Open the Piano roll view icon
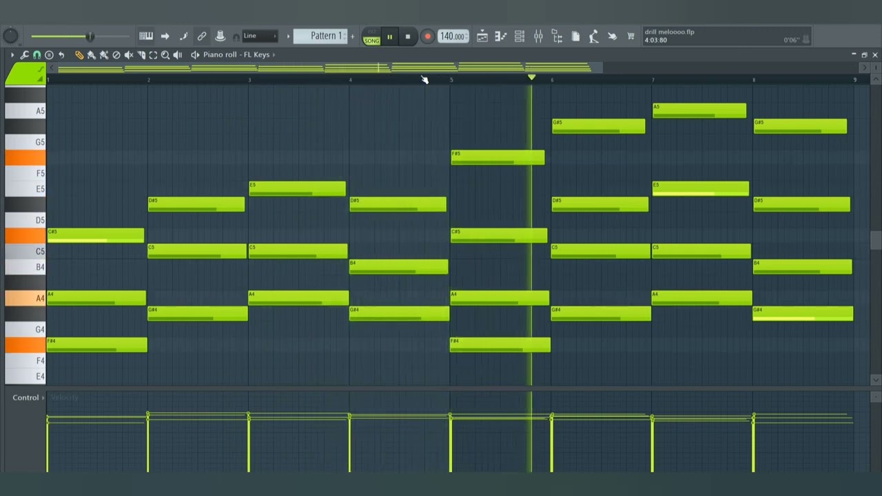Screen dimensions: 882x496 click(501, 37)
